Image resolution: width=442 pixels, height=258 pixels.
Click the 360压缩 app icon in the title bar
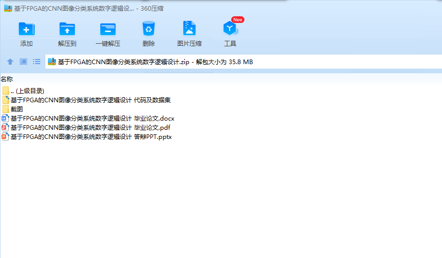click(8, 9)
